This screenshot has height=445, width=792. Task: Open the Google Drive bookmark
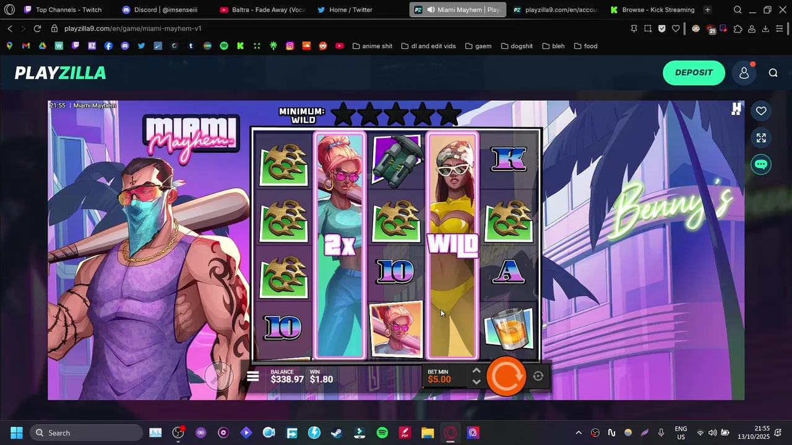click(42, 46)
